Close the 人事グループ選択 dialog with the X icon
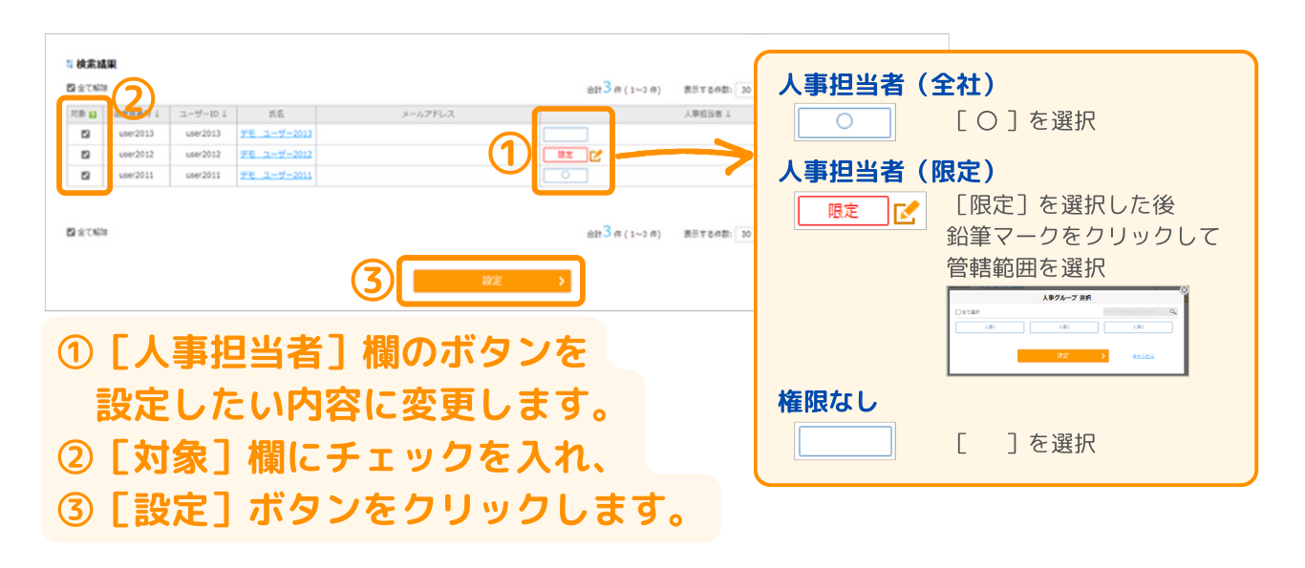Screen dimensions: 1305x568 (1185, 289)
